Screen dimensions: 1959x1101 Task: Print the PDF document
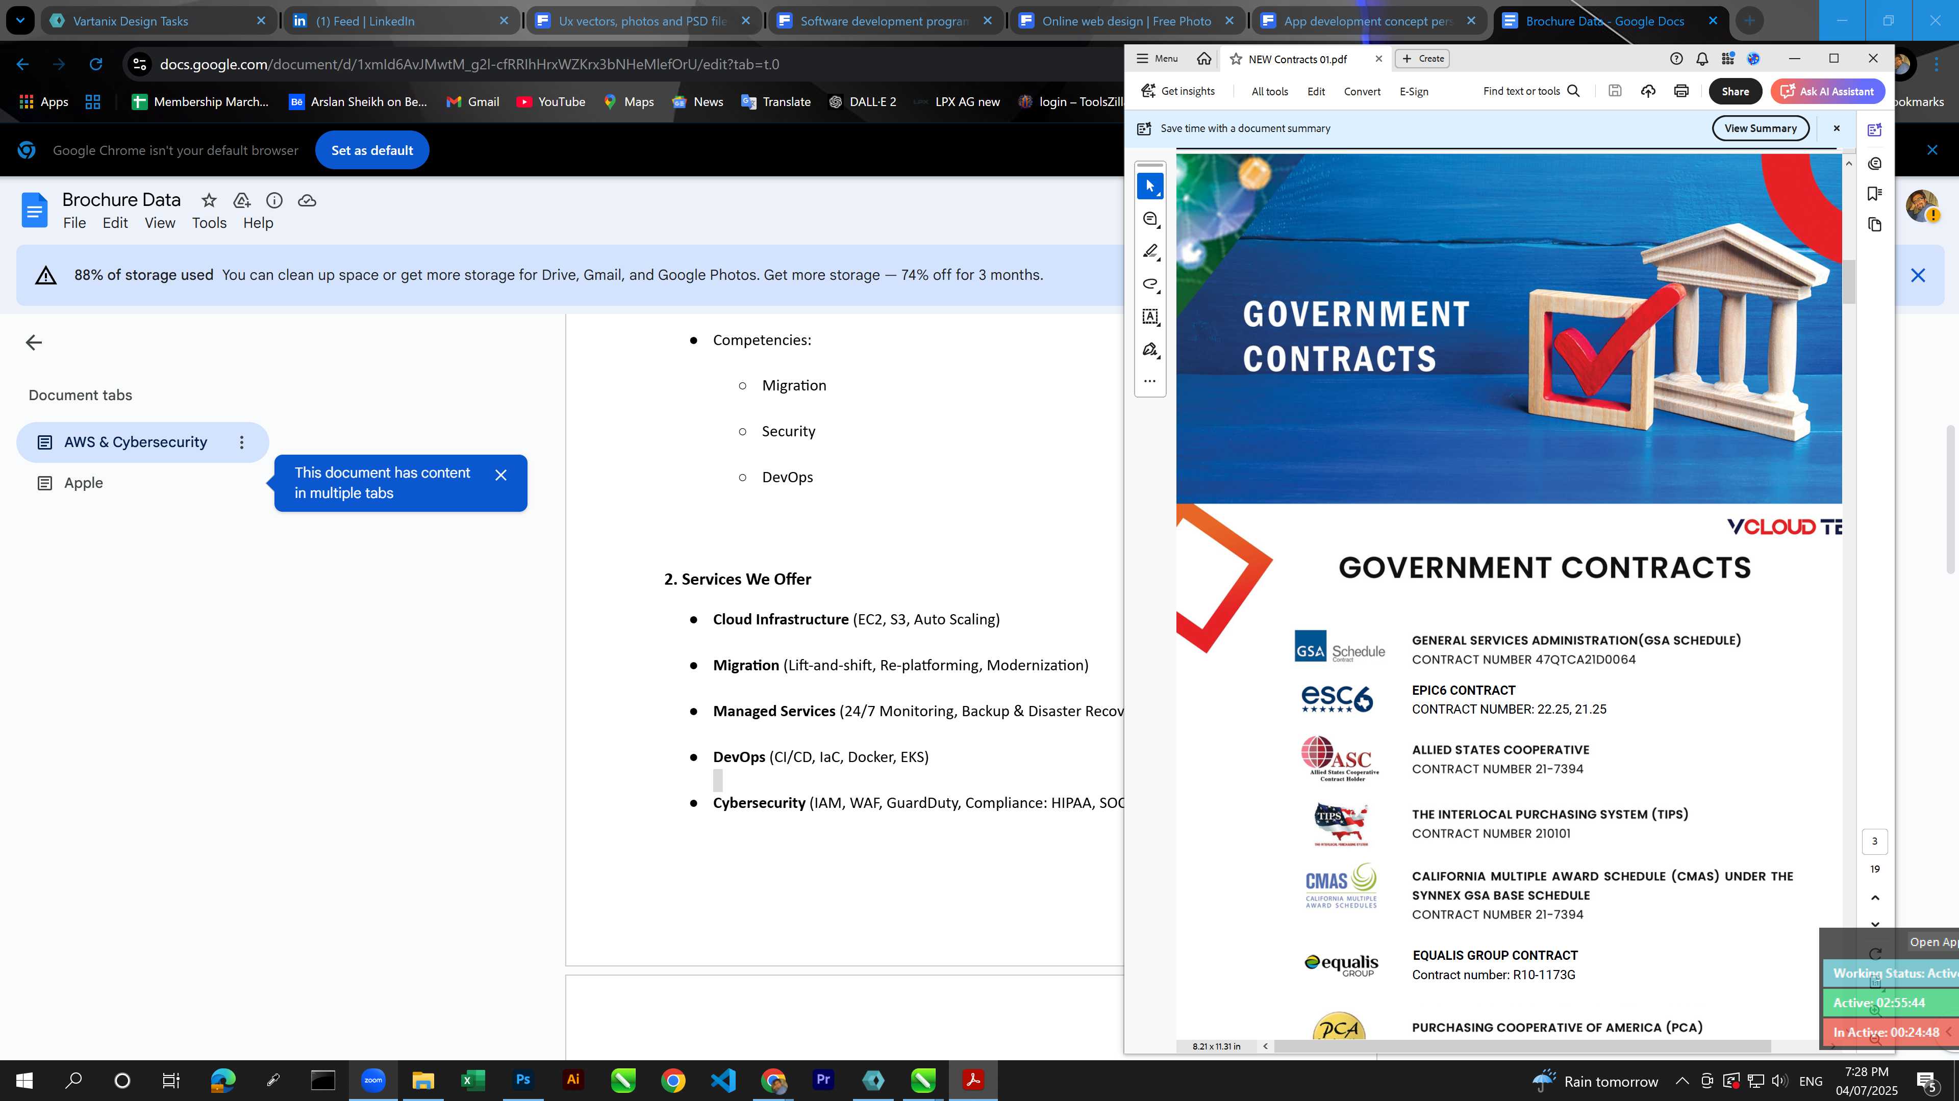coord(1681,91)
